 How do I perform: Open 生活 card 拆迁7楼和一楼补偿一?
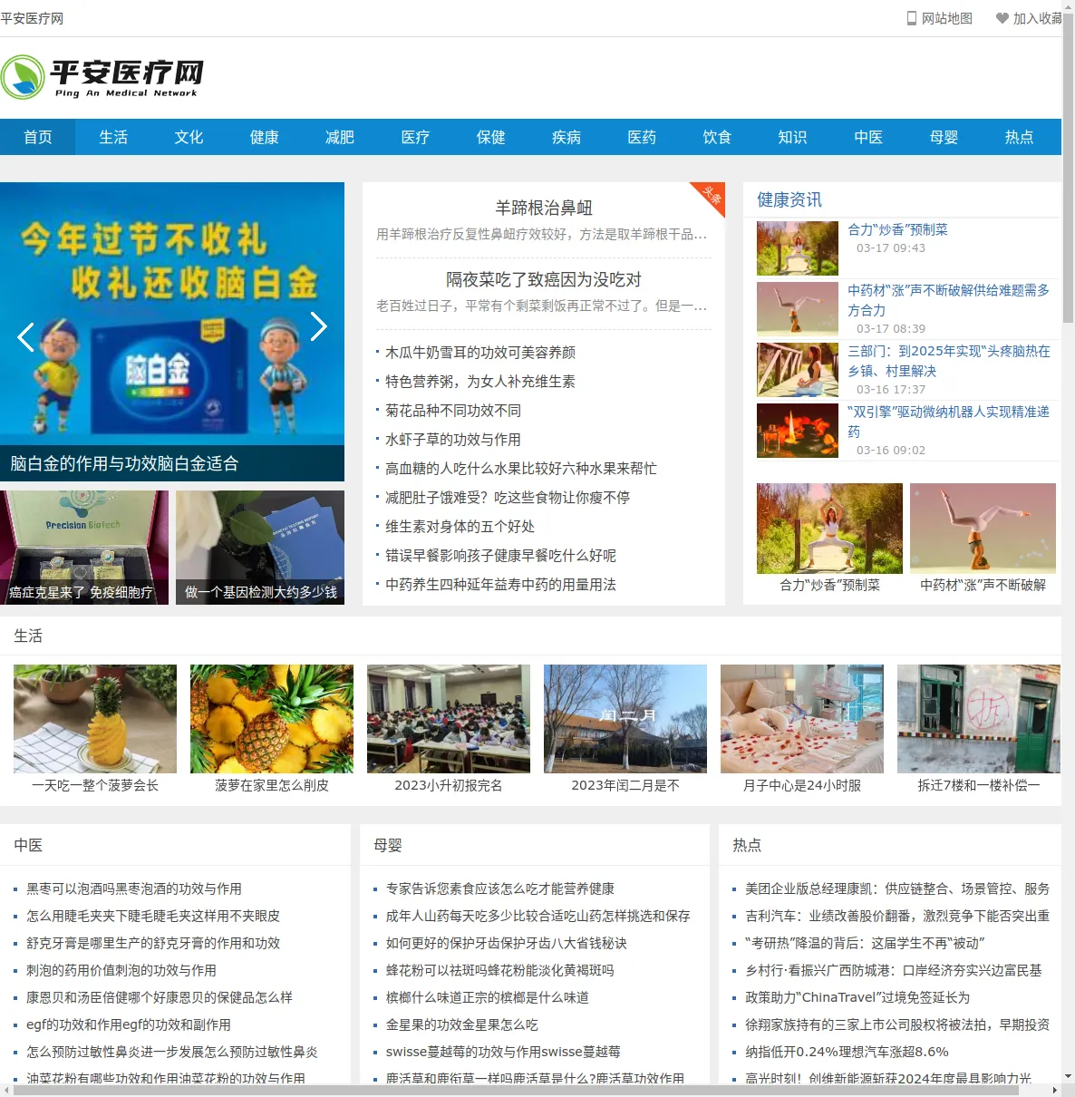click(979, 730)
